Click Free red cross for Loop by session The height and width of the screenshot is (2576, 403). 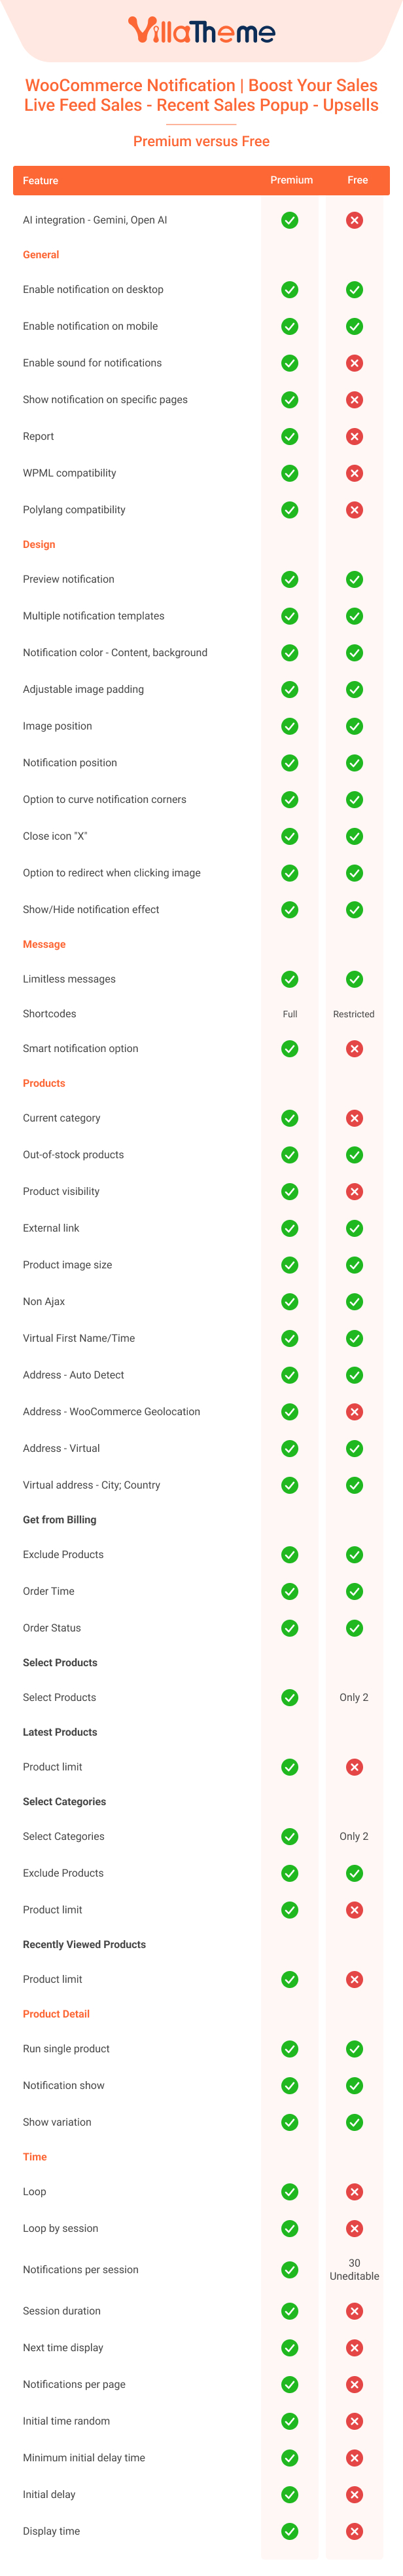354,2228
